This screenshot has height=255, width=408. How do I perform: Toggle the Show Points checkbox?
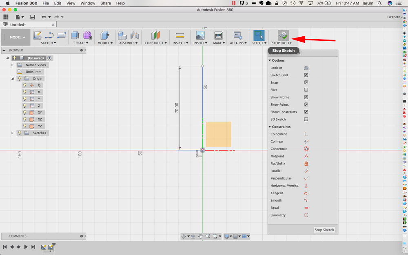click(x=306, y=104)
